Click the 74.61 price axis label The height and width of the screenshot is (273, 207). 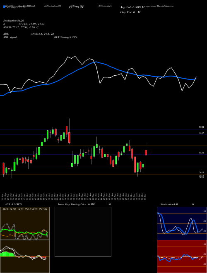(x=201, y=172)
